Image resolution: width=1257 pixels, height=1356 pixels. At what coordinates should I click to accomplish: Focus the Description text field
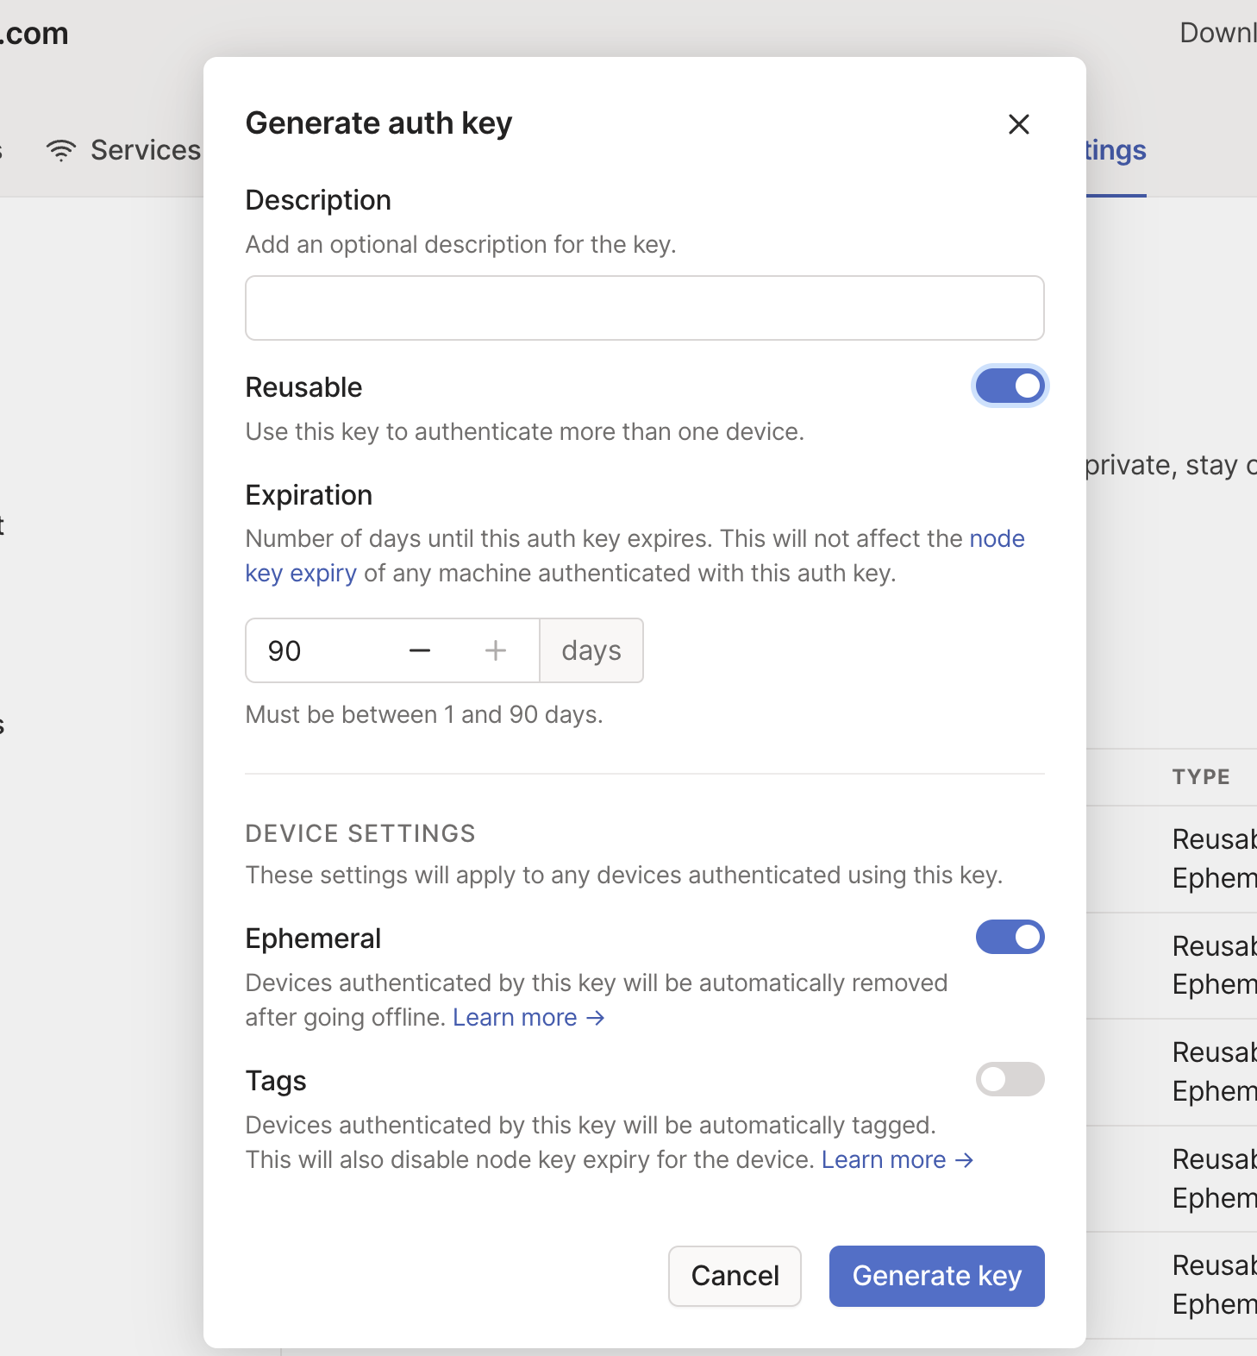pyautogui.click(x=644, y=308)
